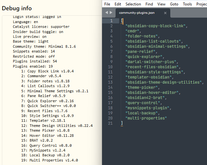Click line number 10 in the gutter

coord(110,67)
